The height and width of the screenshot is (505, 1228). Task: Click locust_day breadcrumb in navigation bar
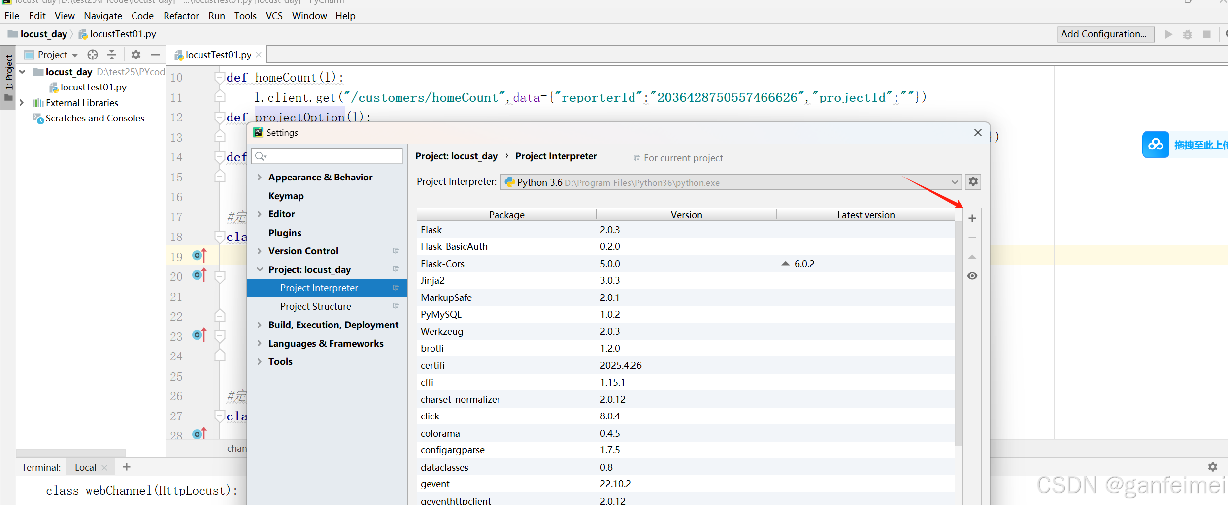(38, 34)
